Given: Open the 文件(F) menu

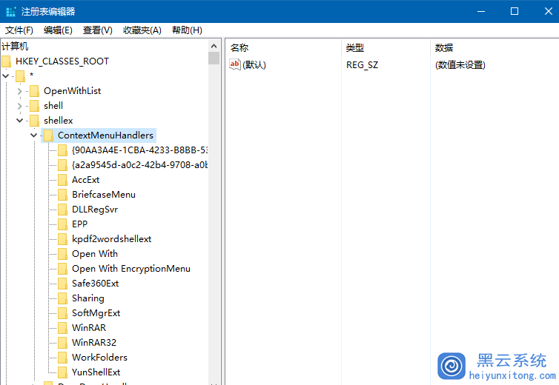Looking at the screenshot, I should coord(19,30).
